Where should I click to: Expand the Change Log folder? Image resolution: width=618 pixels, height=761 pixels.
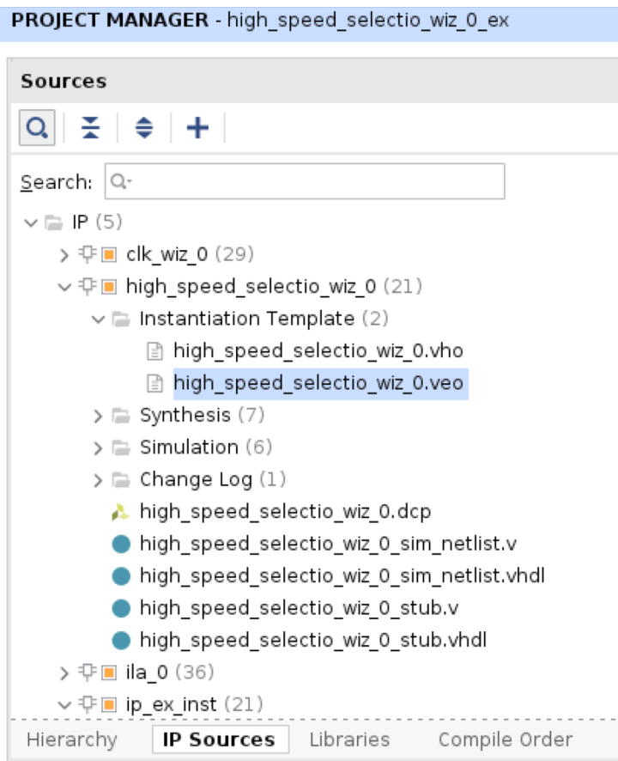pyautogui.click(x=98, y=479)
